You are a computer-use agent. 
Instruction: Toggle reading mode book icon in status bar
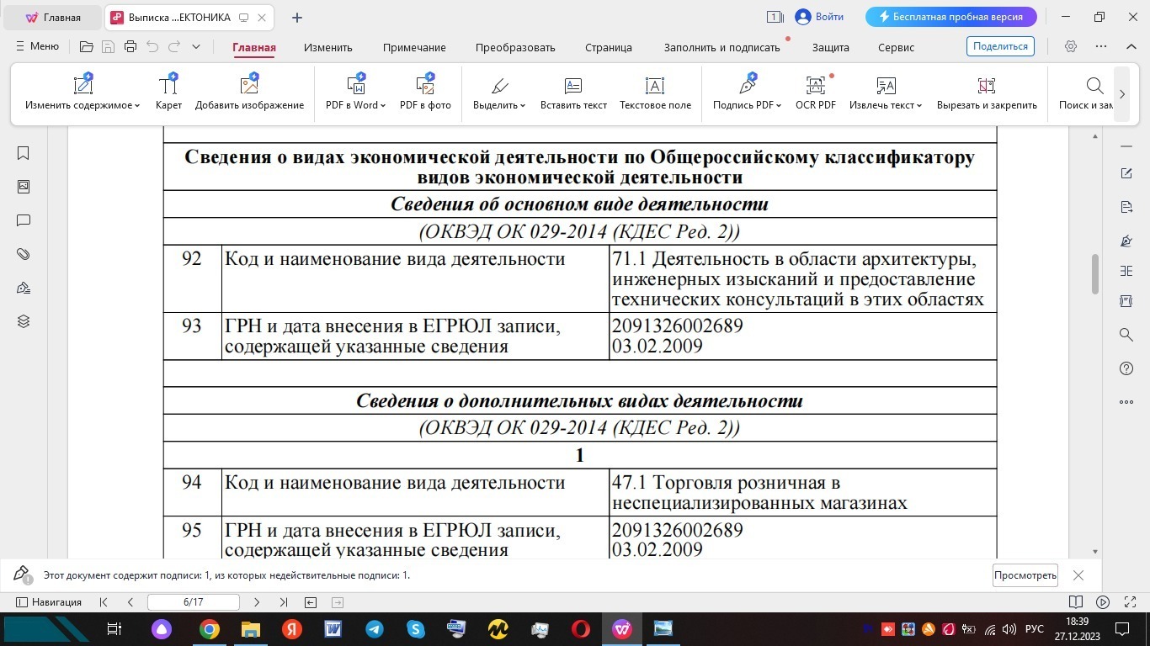pos(1075,602)
